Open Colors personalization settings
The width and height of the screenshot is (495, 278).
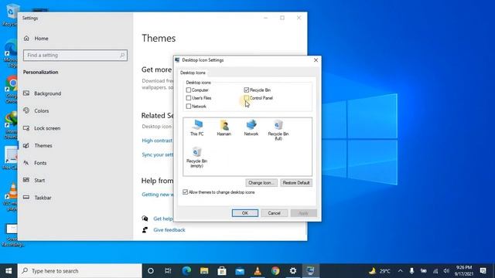41,110
